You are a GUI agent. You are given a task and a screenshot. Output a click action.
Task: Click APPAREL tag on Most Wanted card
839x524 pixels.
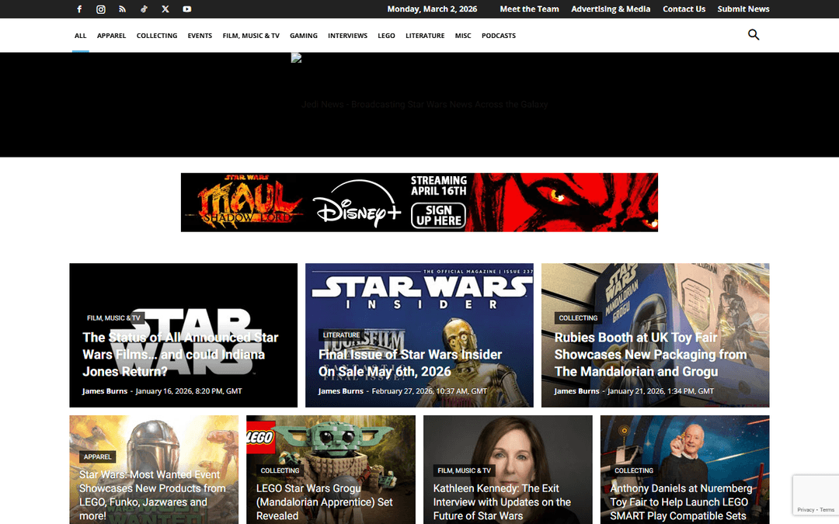pos(97,457)
